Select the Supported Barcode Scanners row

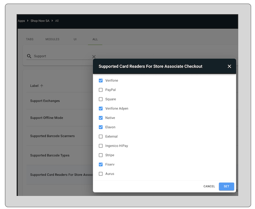click(59, 136)
